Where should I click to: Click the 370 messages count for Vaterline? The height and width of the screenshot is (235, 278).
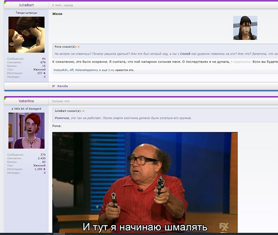(x=43, y=154)
